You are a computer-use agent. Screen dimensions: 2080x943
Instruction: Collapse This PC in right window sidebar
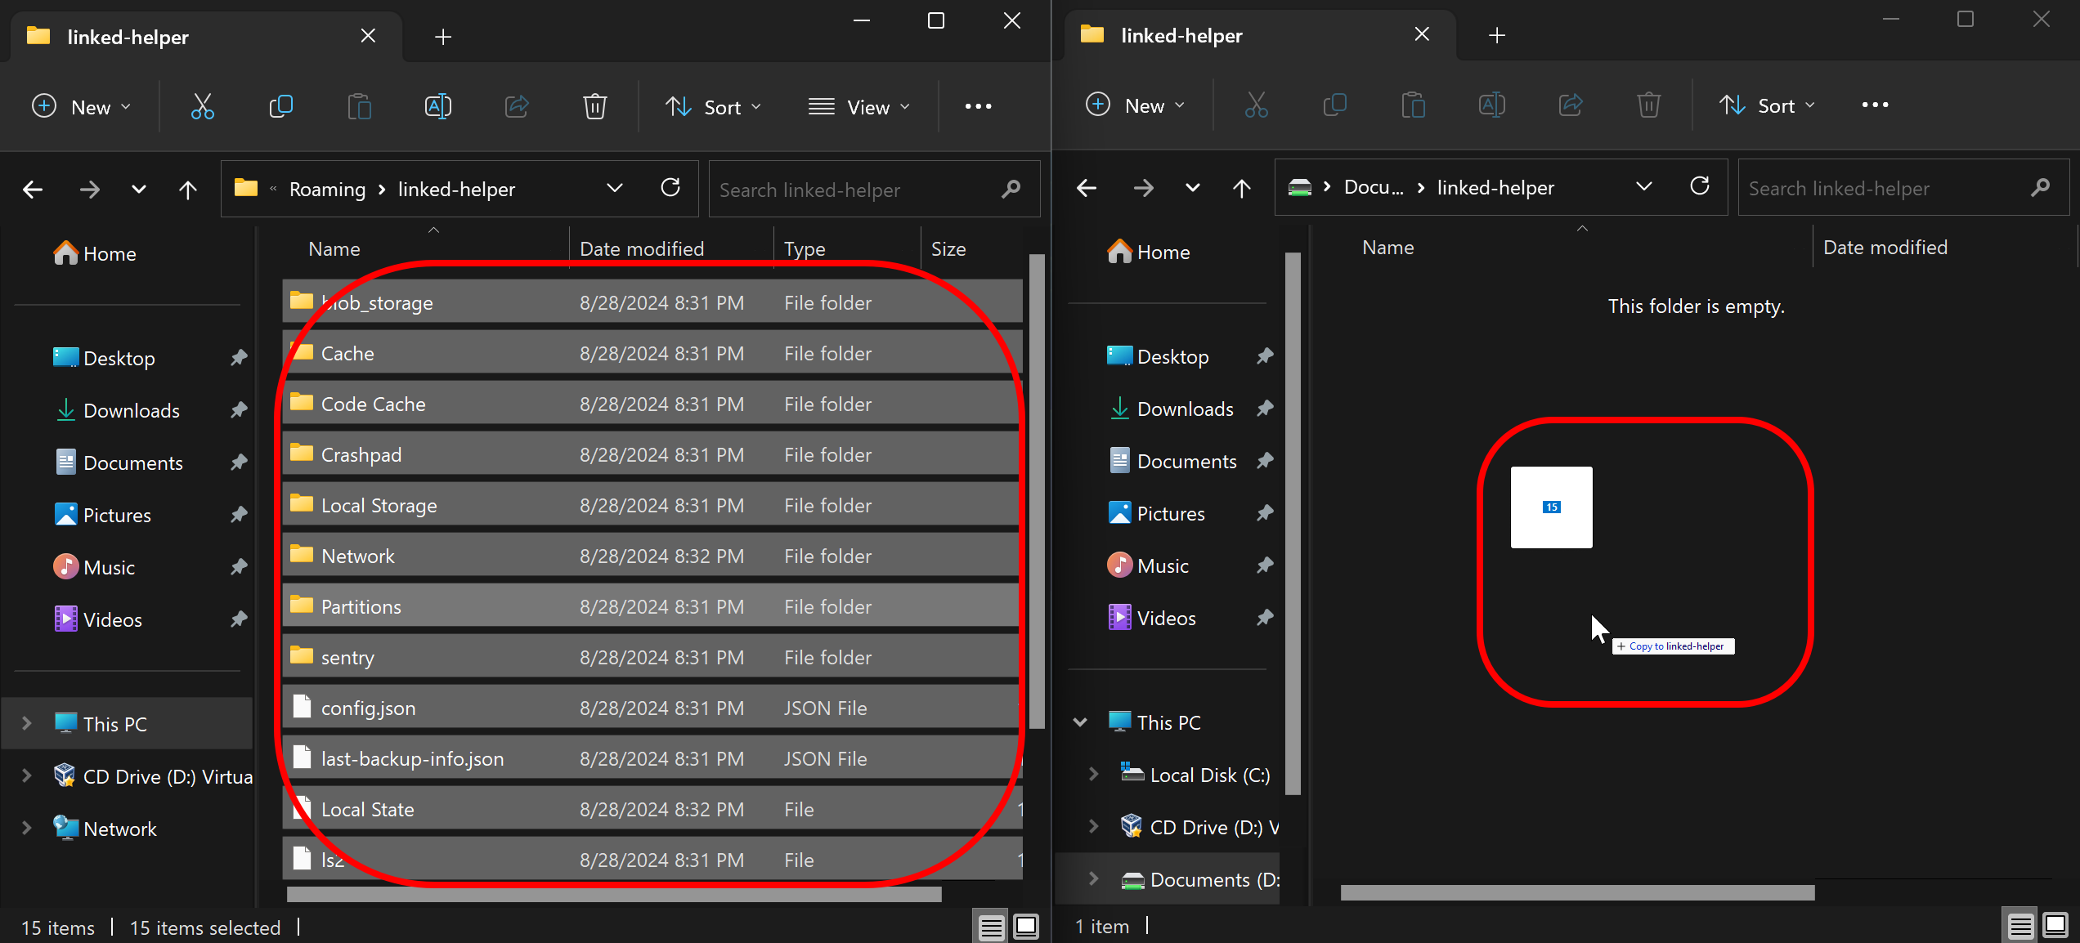point(1080,722)
